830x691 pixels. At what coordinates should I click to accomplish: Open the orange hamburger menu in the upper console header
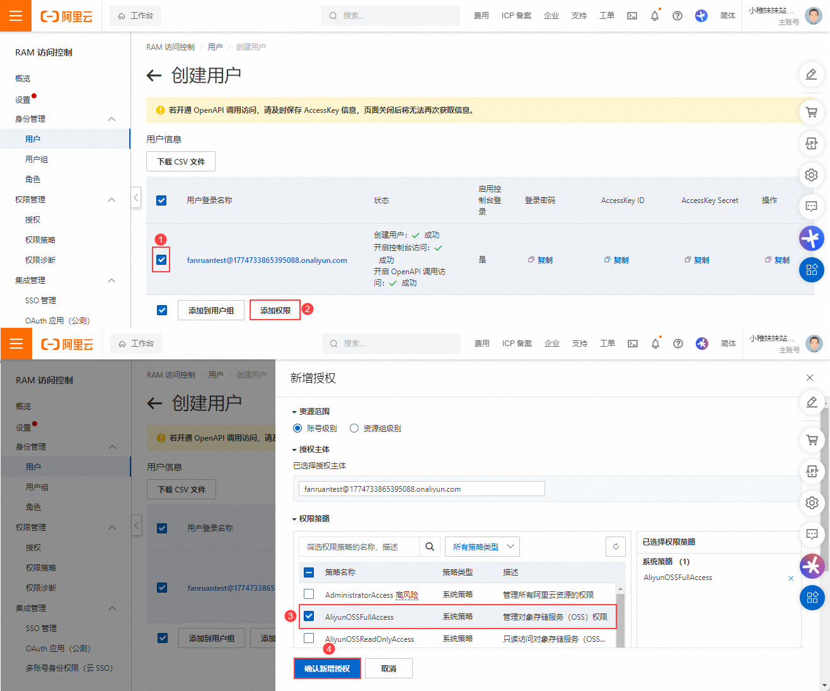[x=16, y=16]
